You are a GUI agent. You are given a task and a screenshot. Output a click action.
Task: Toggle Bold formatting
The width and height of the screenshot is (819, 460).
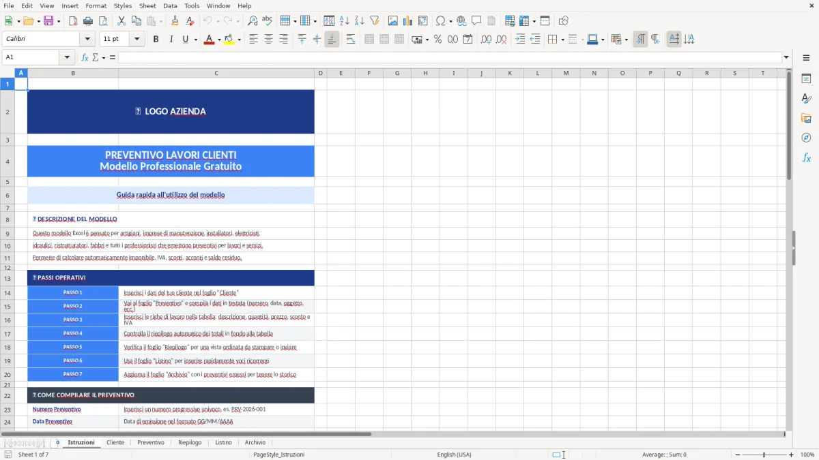click(156, 40)
